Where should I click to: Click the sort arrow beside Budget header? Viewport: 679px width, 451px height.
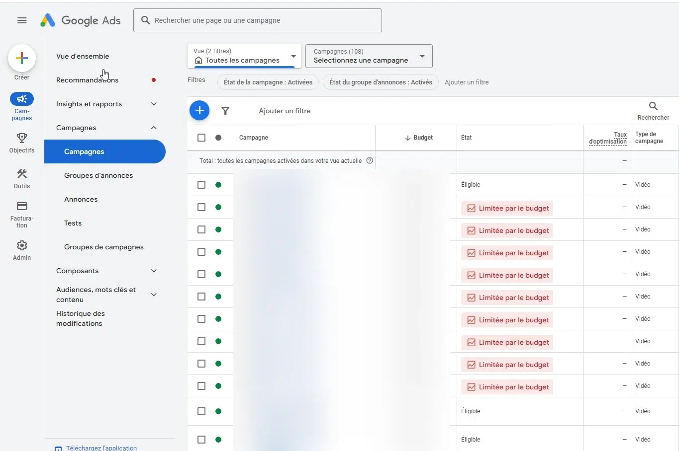(408, 138)
